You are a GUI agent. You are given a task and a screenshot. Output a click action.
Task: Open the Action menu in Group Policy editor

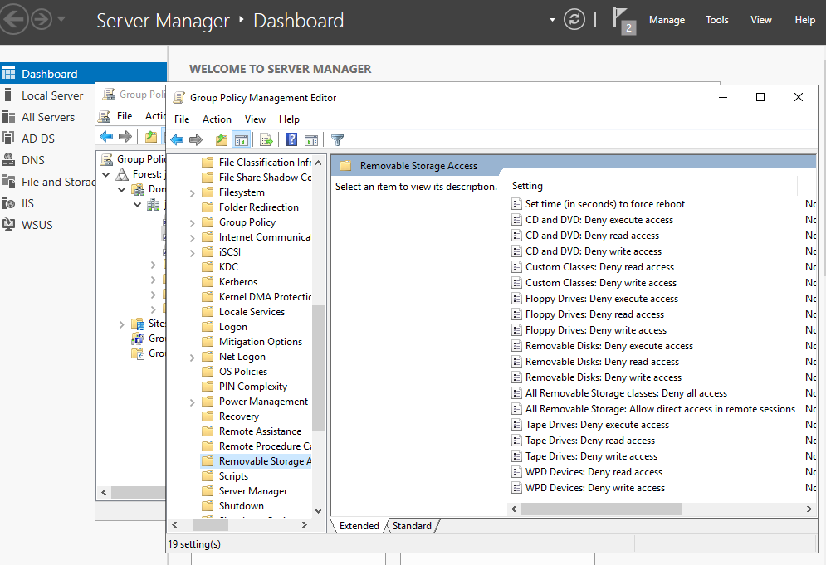point(216,119)
